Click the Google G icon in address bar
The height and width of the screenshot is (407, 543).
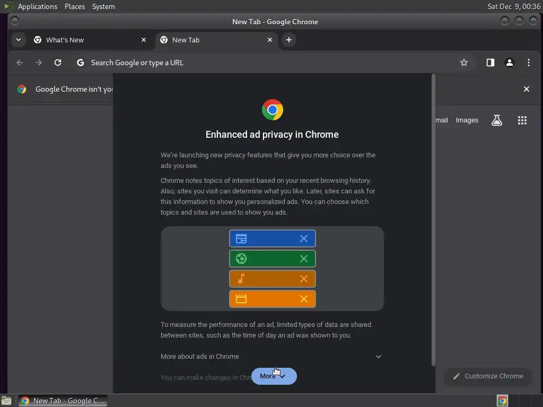point(81,63)
